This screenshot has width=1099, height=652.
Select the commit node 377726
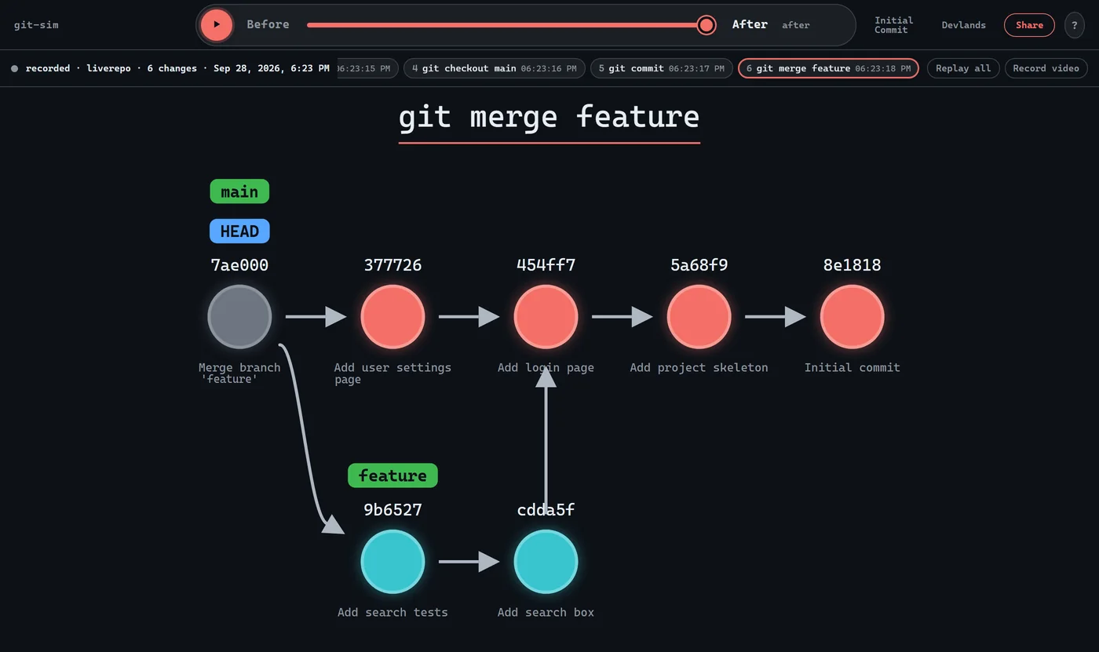coord(392,317)
